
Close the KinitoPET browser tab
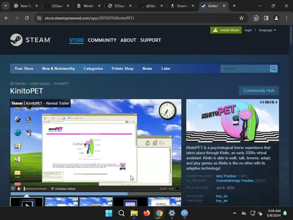[x=224, y=6]
